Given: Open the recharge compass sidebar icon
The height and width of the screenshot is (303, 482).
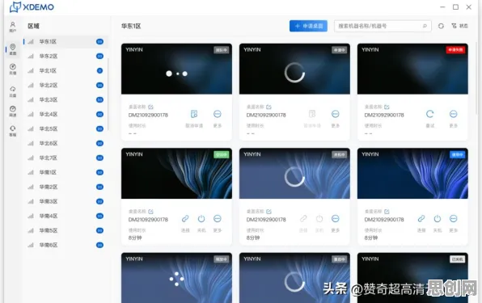Looking at the screenshot, I should coord(13,69).
